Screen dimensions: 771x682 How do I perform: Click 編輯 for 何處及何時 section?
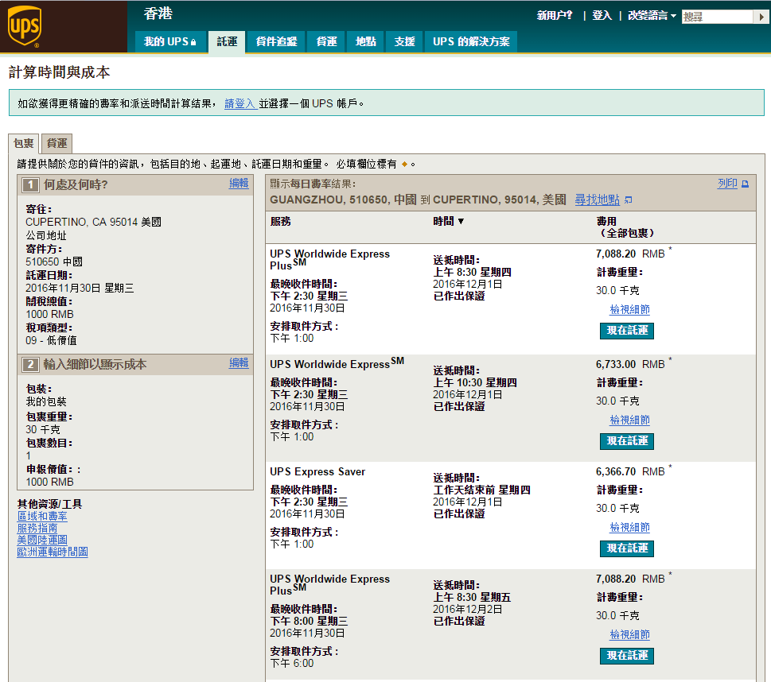[x=239, y=184]
